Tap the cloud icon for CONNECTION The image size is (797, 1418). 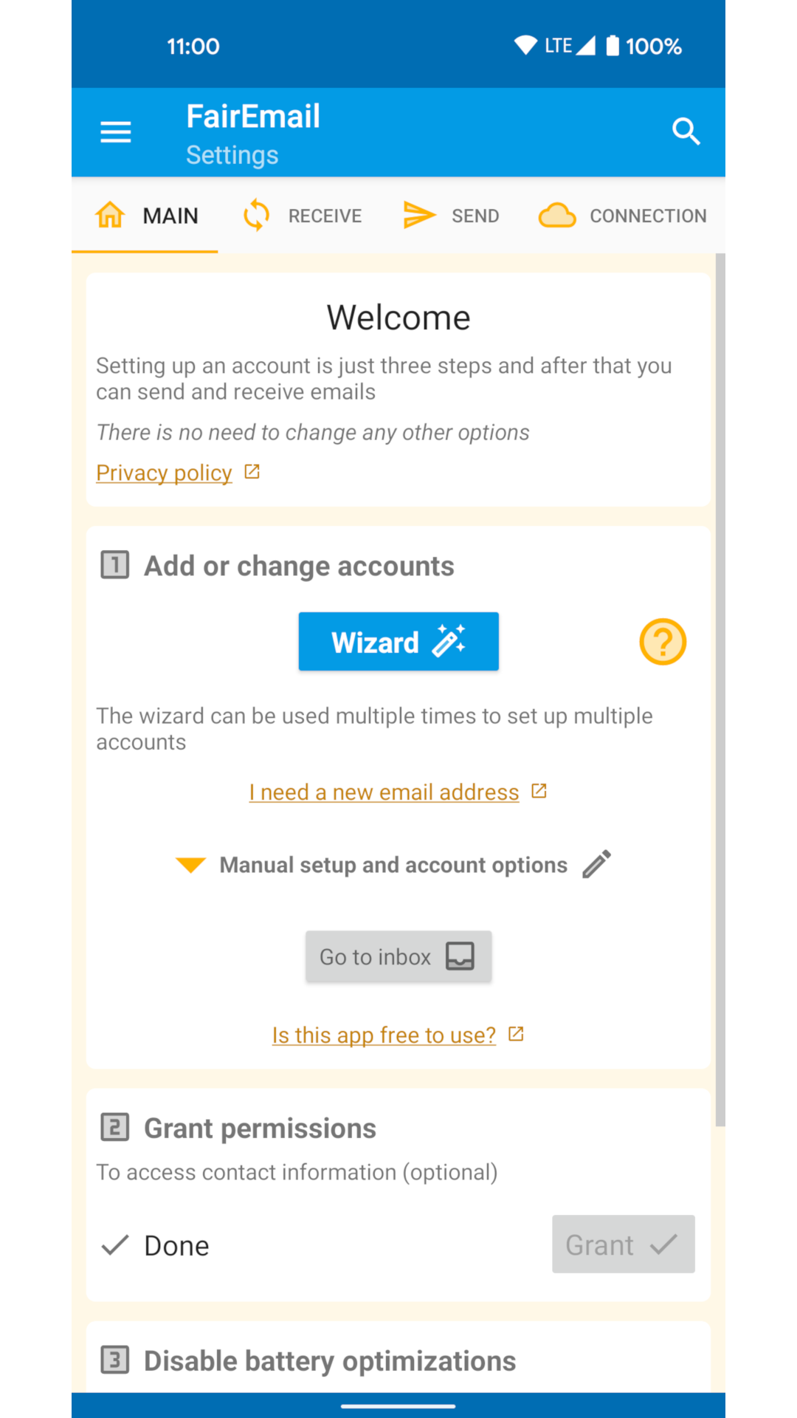tap(557, 215)
